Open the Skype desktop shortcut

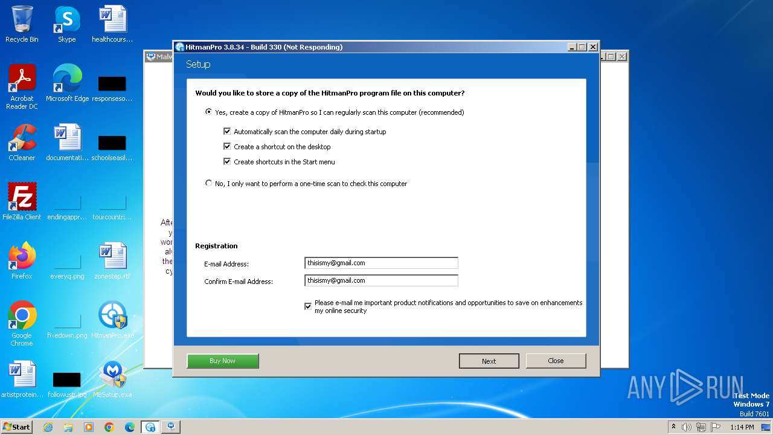click(x=66, y=24)
